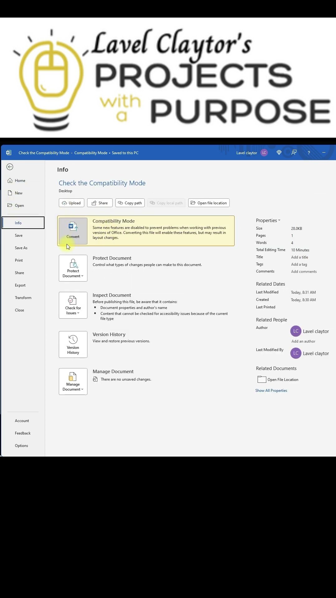The image size is (336, 598).
Task: Click the Protect Document lock icon
Action: [x=73, y=263]
